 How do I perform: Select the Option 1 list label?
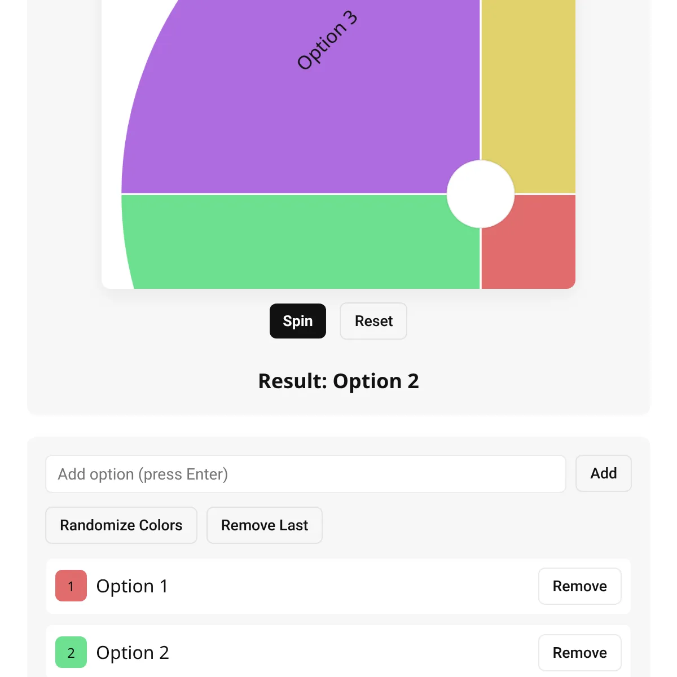tap(132, 586)
